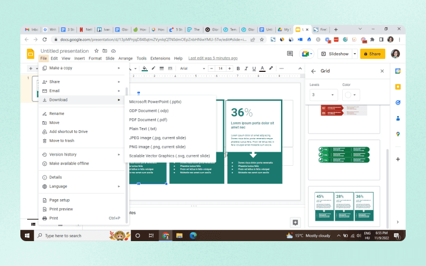Star the Untitled presentation
This screenshot has width=426, height=266.
(96, 51)
